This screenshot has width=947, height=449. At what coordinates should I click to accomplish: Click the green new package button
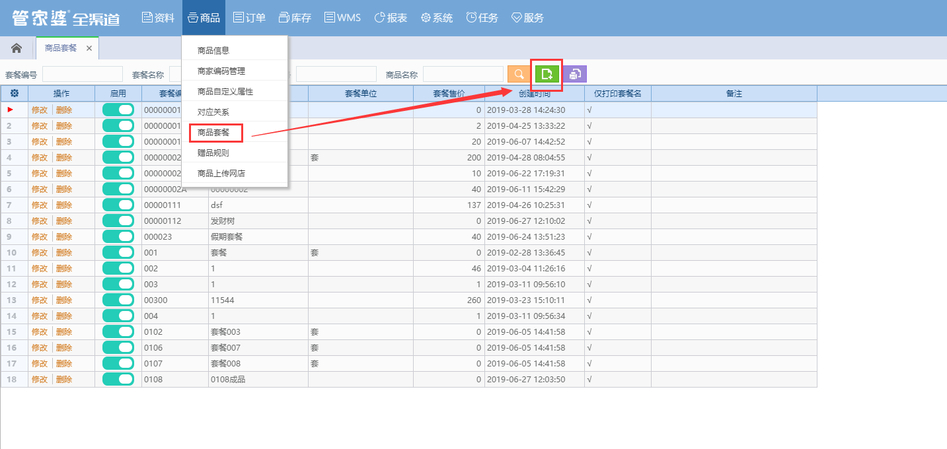click(x=547, y=74)
